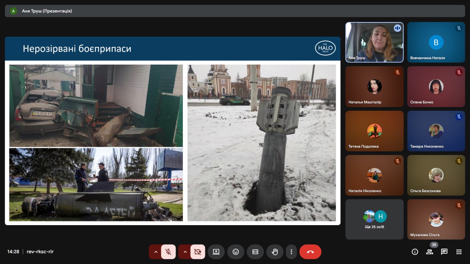This screenshot has height=264, width=470.
Task: Click the Тетяна Подоляка participant tile
Action: coord(374,131)
